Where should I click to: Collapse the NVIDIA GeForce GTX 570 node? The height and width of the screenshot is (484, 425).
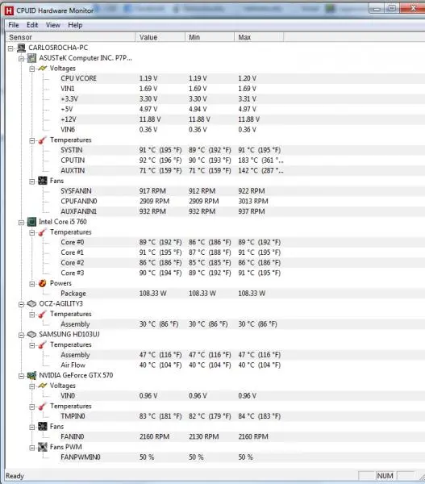coord(21,376)
